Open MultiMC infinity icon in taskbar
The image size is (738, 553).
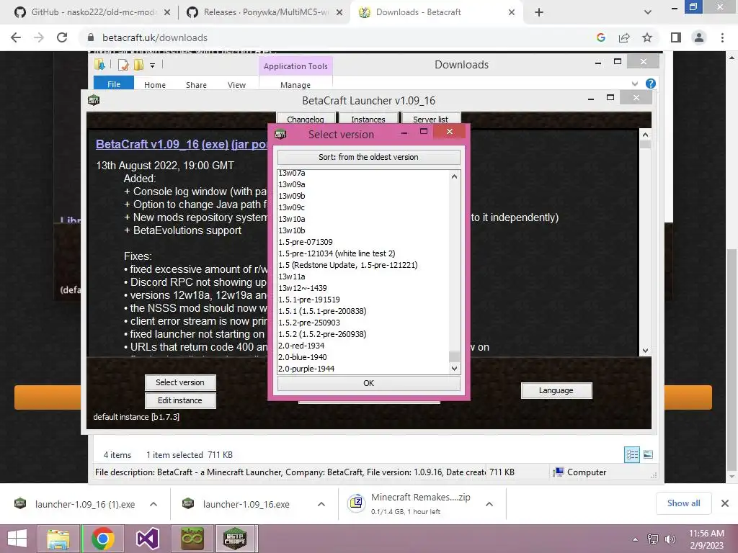192,539
